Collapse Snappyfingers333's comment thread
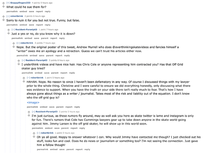The width and height of the screenshot is (209, 156). (x=8, y=3)
